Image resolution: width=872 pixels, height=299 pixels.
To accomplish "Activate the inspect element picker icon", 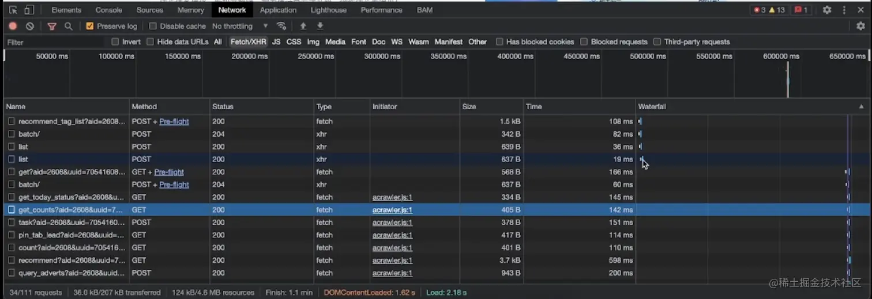I will coord(13,10).
